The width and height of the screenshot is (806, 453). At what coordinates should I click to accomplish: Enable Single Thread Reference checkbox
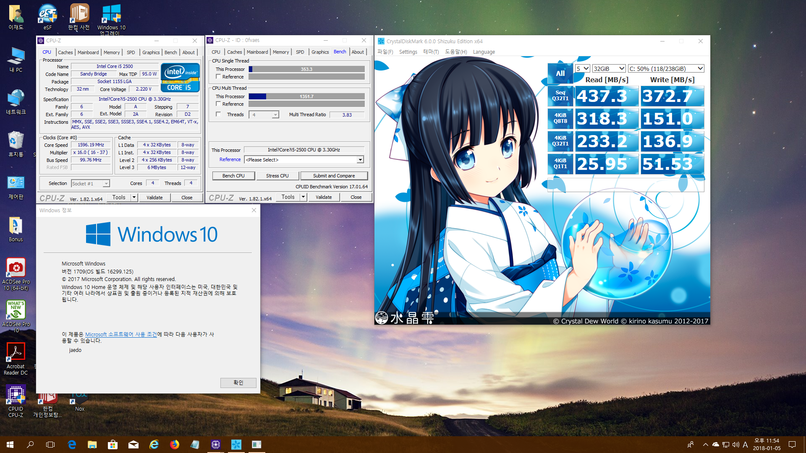click(218, 77)
